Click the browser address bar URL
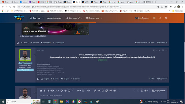 click(x=71, y=7)
